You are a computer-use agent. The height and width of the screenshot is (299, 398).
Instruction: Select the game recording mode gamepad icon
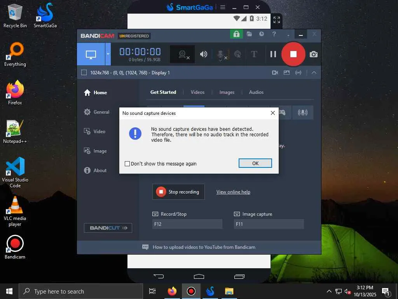282,113
